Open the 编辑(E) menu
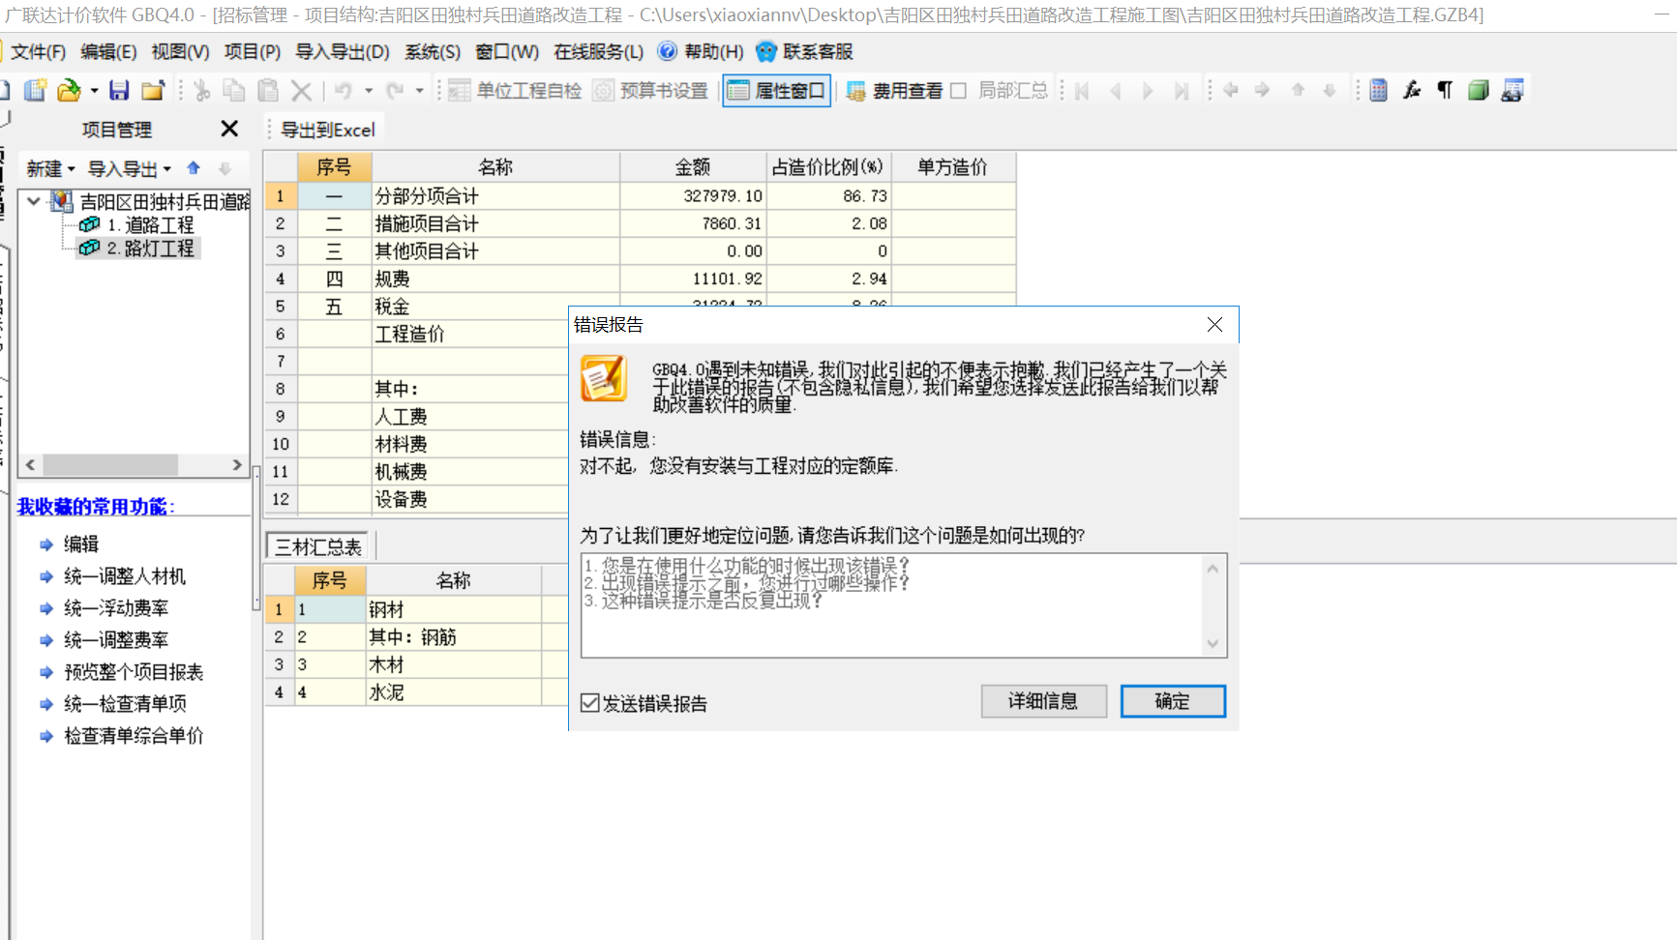Image resolution: width=1677 pixels, height=940 pixels. [108, 51]
